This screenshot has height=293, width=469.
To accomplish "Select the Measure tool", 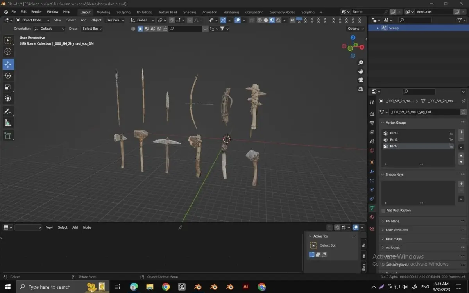I will click(8, 123).
